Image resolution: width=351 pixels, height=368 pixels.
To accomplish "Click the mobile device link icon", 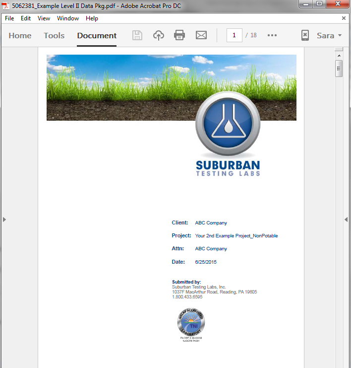I will click(305, 35).
